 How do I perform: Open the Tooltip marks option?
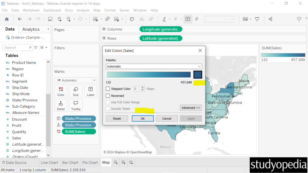pos(76,105)
